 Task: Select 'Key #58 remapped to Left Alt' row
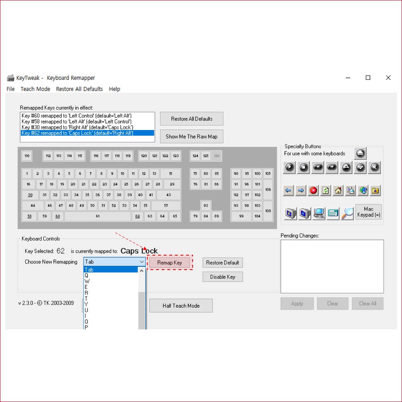87,122
